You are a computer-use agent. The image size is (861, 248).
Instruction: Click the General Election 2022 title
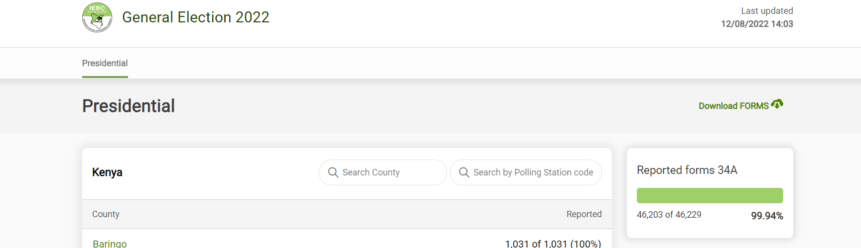coord(195,17)
